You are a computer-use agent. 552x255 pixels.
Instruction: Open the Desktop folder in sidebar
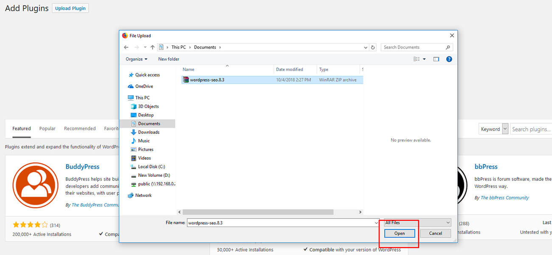145,115
